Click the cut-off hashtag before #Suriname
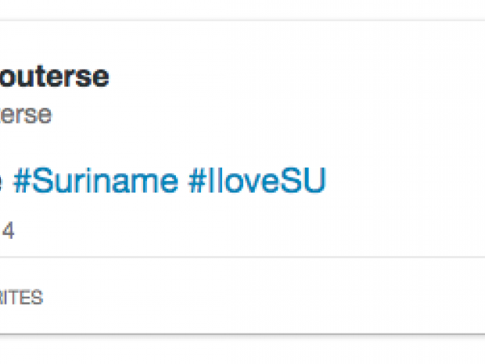 pos(2,182)
